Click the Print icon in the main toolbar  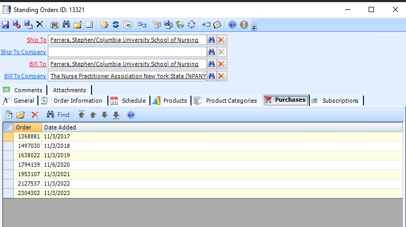[54, 25]
